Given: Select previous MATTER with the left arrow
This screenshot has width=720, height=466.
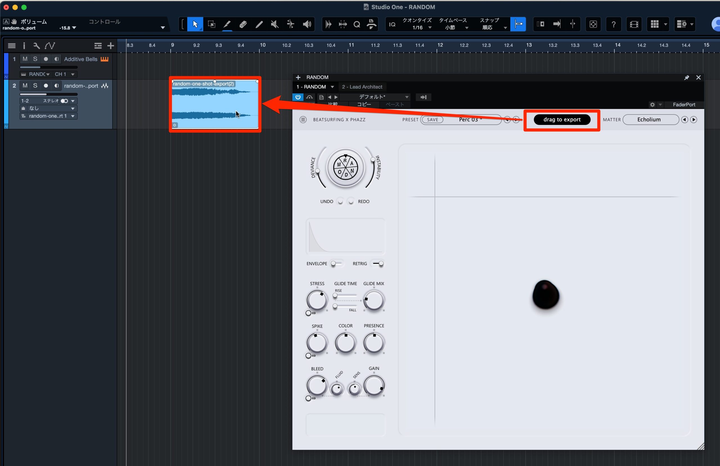Looking at the screenshot, I should coord(684,120).
